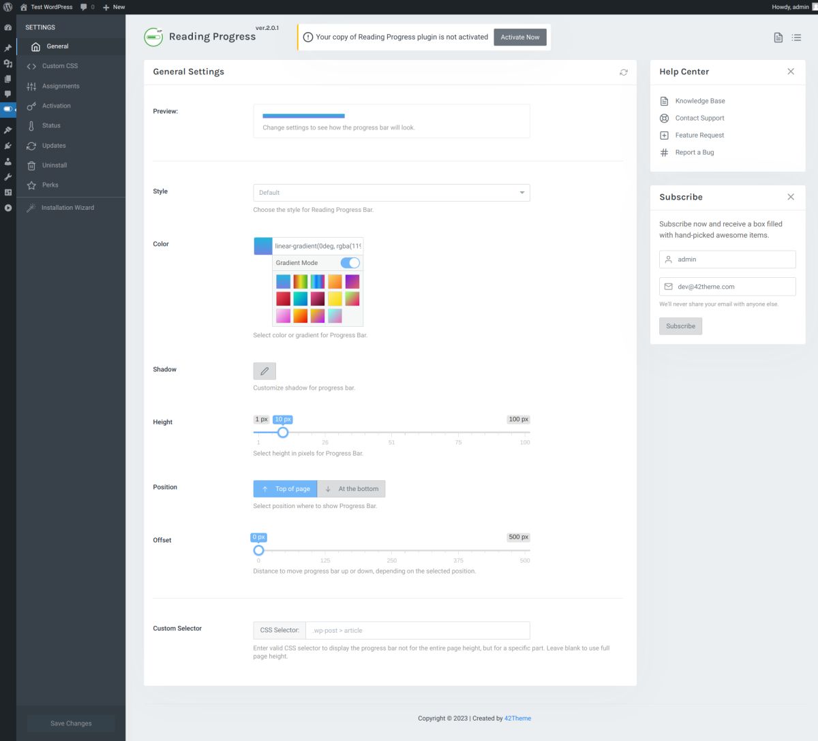Select At the bottom position
818x741 pixels.
pyautogui.click(x=351, y=489)
